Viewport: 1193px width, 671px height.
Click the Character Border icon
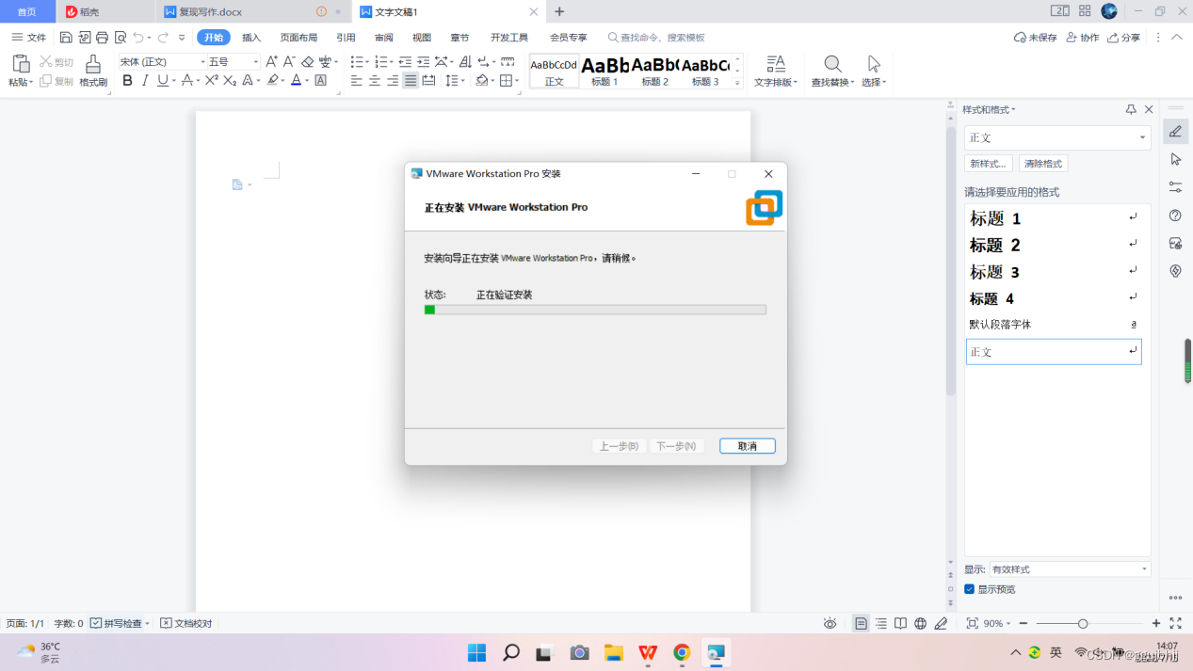321,81
